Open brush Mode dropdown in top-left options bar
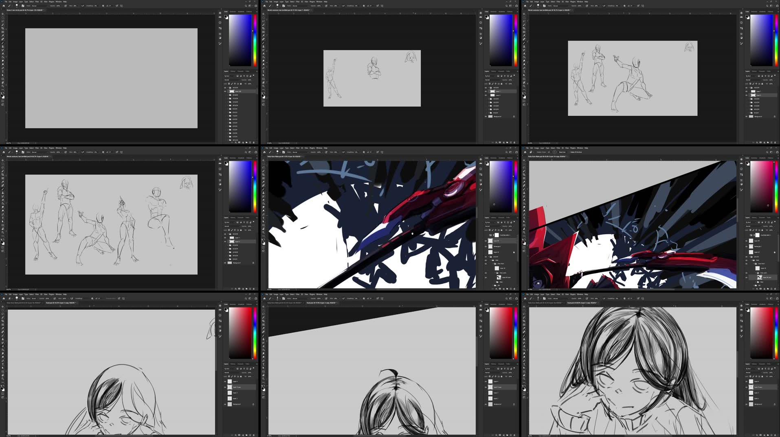Screen dimensions: 780x437 coord(40,6)
